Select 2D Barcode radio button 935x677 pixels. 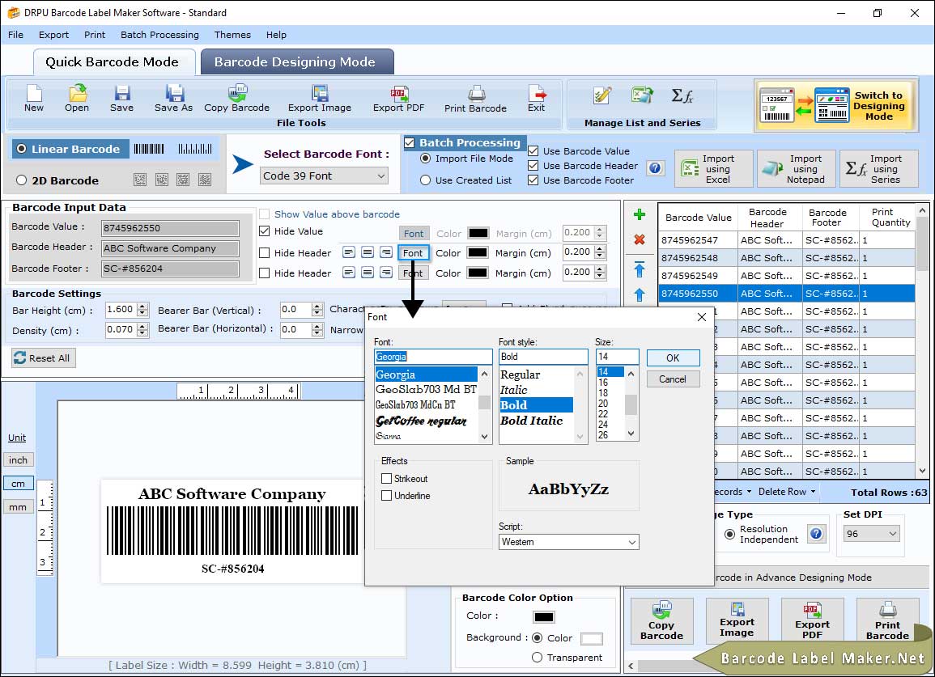tap(22, 180)
